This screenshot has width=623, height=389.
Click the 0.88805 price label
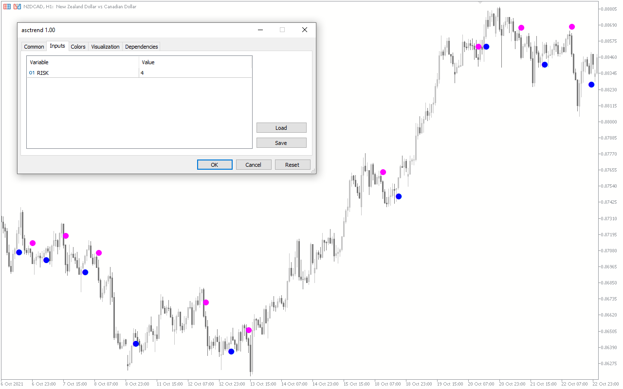[x=610, y=9]
